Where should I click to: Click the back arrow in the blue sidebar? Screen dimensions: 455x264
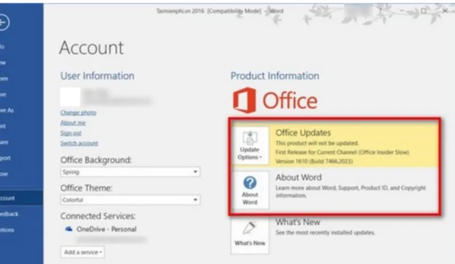click(x=3, y=22)
